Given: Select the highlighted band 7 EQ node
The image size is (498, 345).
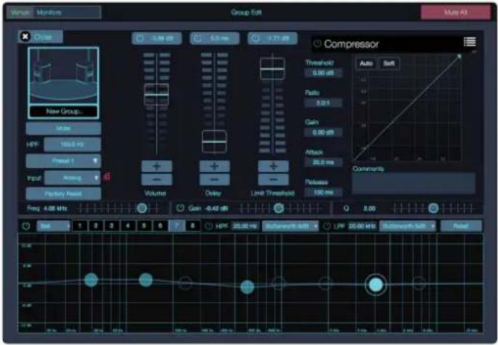Looking at the screenshot, I should tap(376, 285).
